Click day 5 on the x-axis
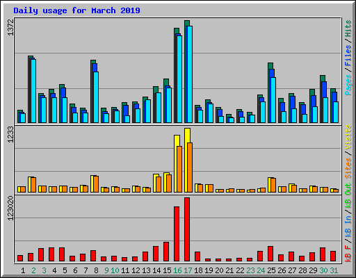Screen dimensions: 356x278 coord(65,270)
